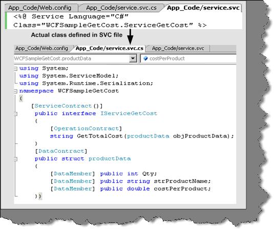Click the OperationContract attribute

coord(86,128)
